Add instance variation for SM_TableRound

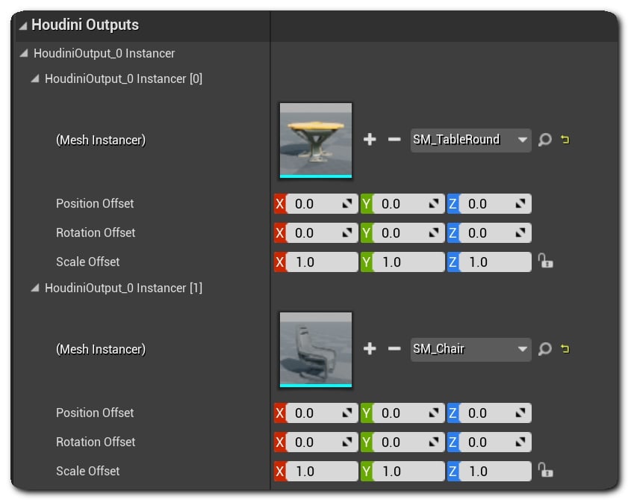[x=370, y=140]
